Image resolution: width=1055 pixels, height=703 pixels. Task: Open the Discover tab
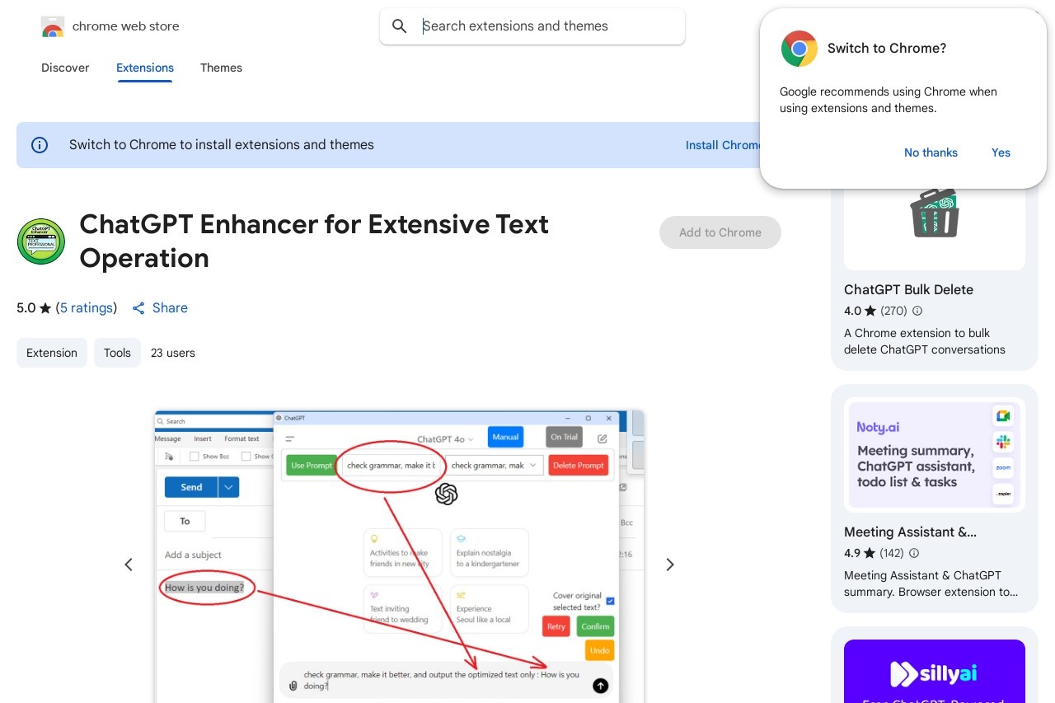pyautogui.click(x=65, y=68)
